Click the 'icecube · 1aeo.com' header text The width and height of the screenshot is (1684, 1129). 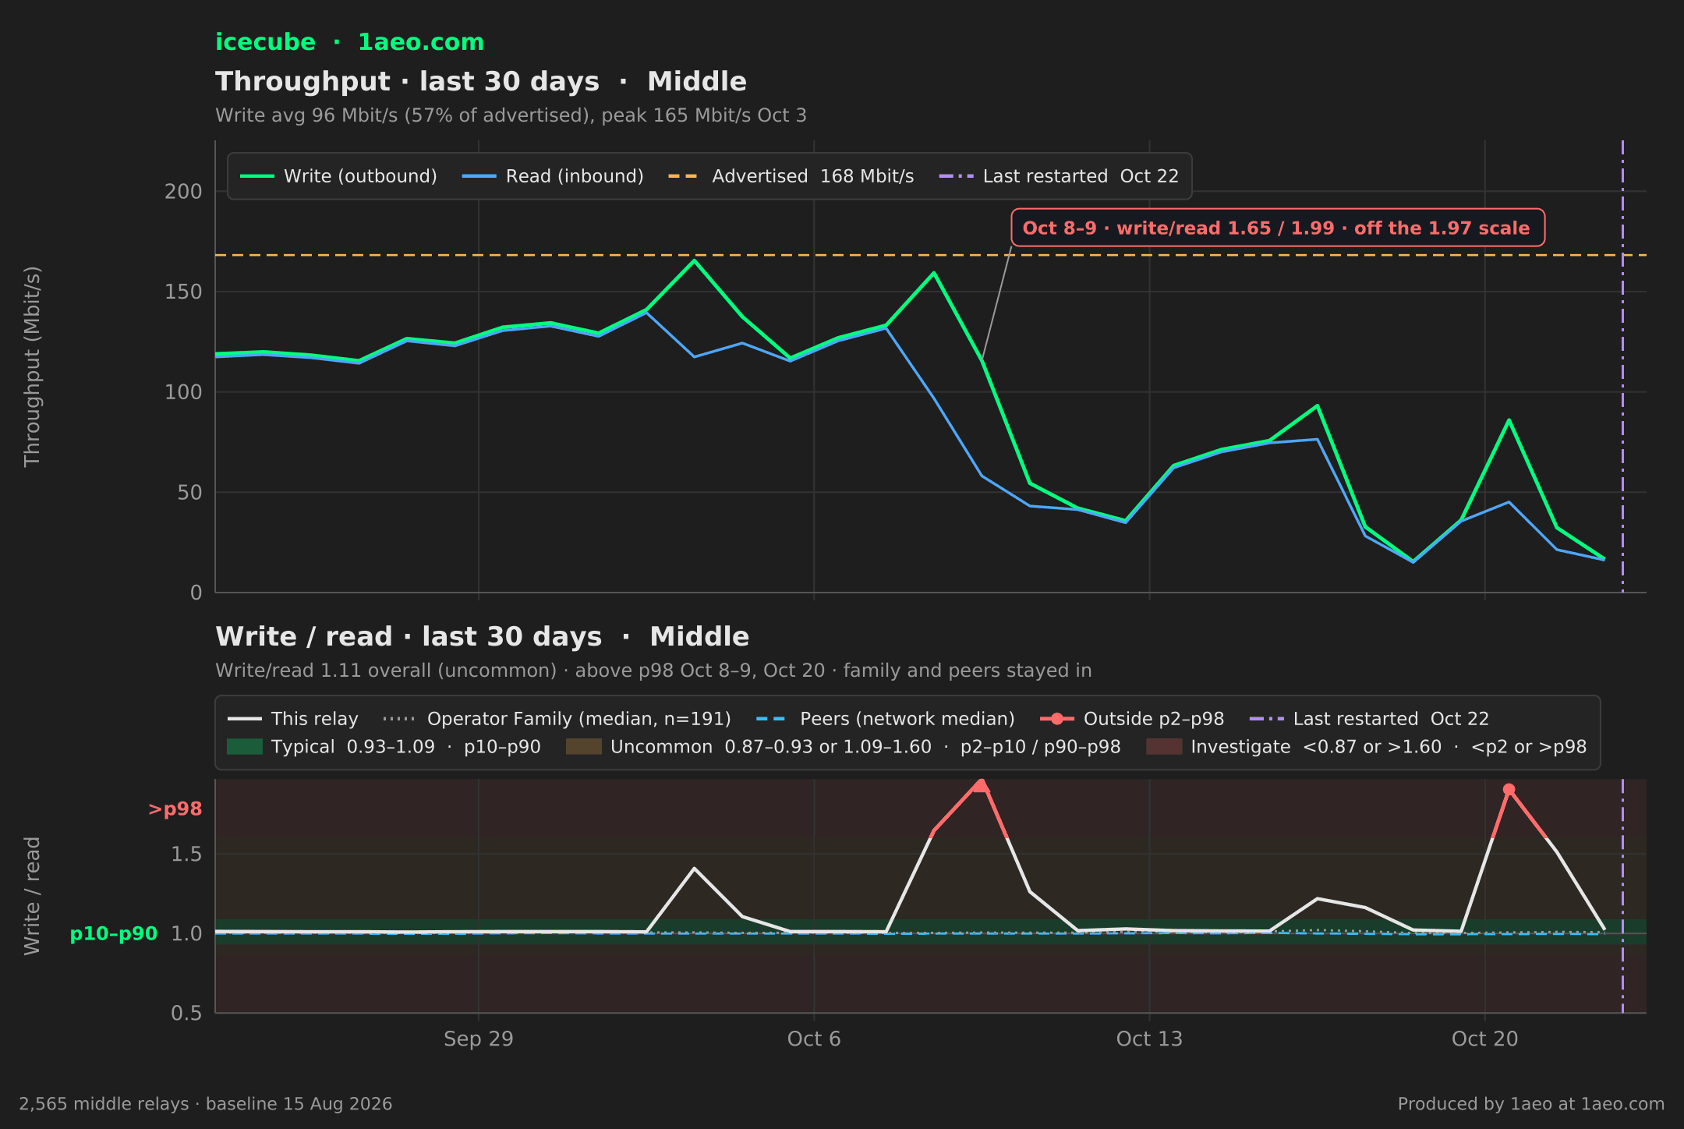click(x=349, y=42)
